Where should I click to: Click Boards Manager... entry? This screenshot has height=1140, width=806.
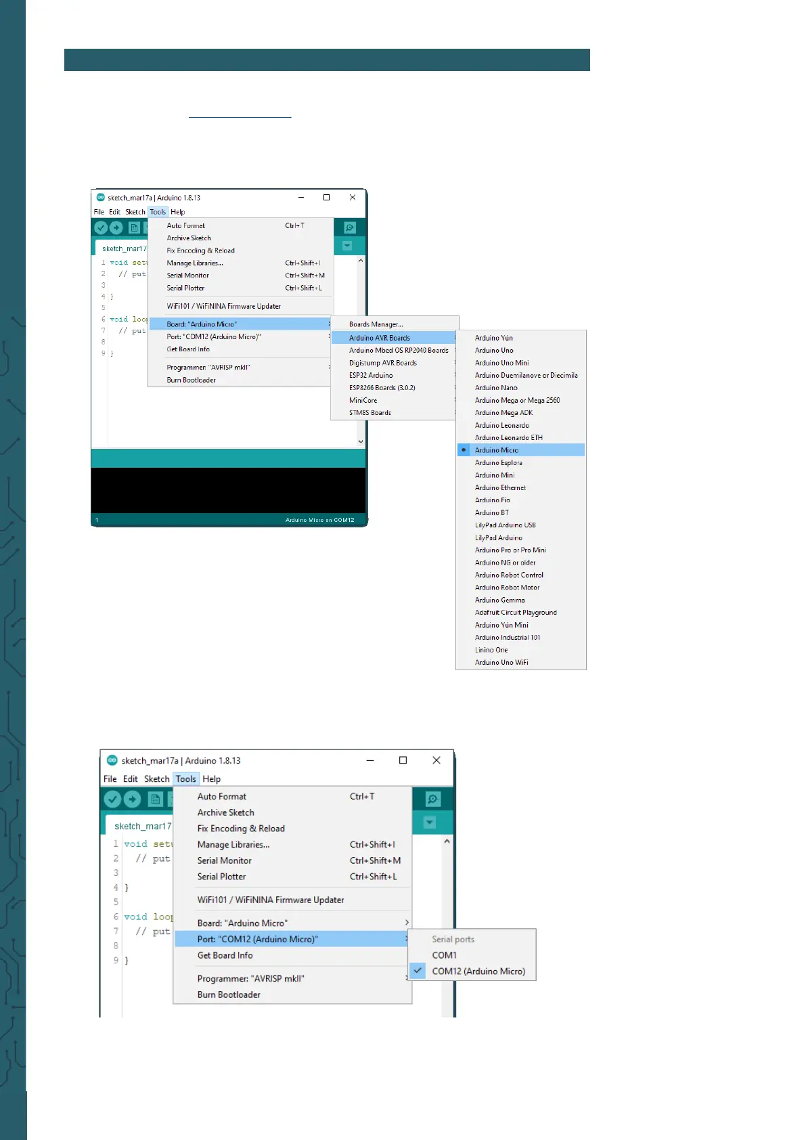376,324
